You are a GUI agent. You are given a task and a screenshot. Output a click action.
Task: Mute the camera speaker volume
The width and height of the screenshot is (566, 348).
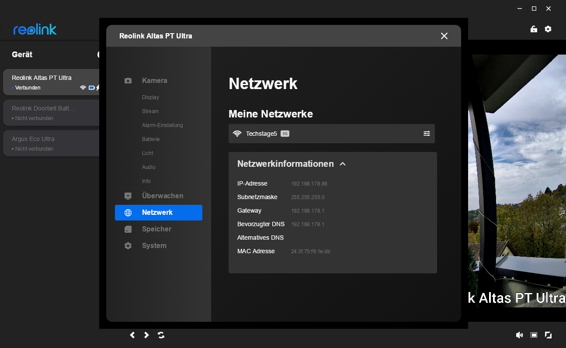click(519, 335)
